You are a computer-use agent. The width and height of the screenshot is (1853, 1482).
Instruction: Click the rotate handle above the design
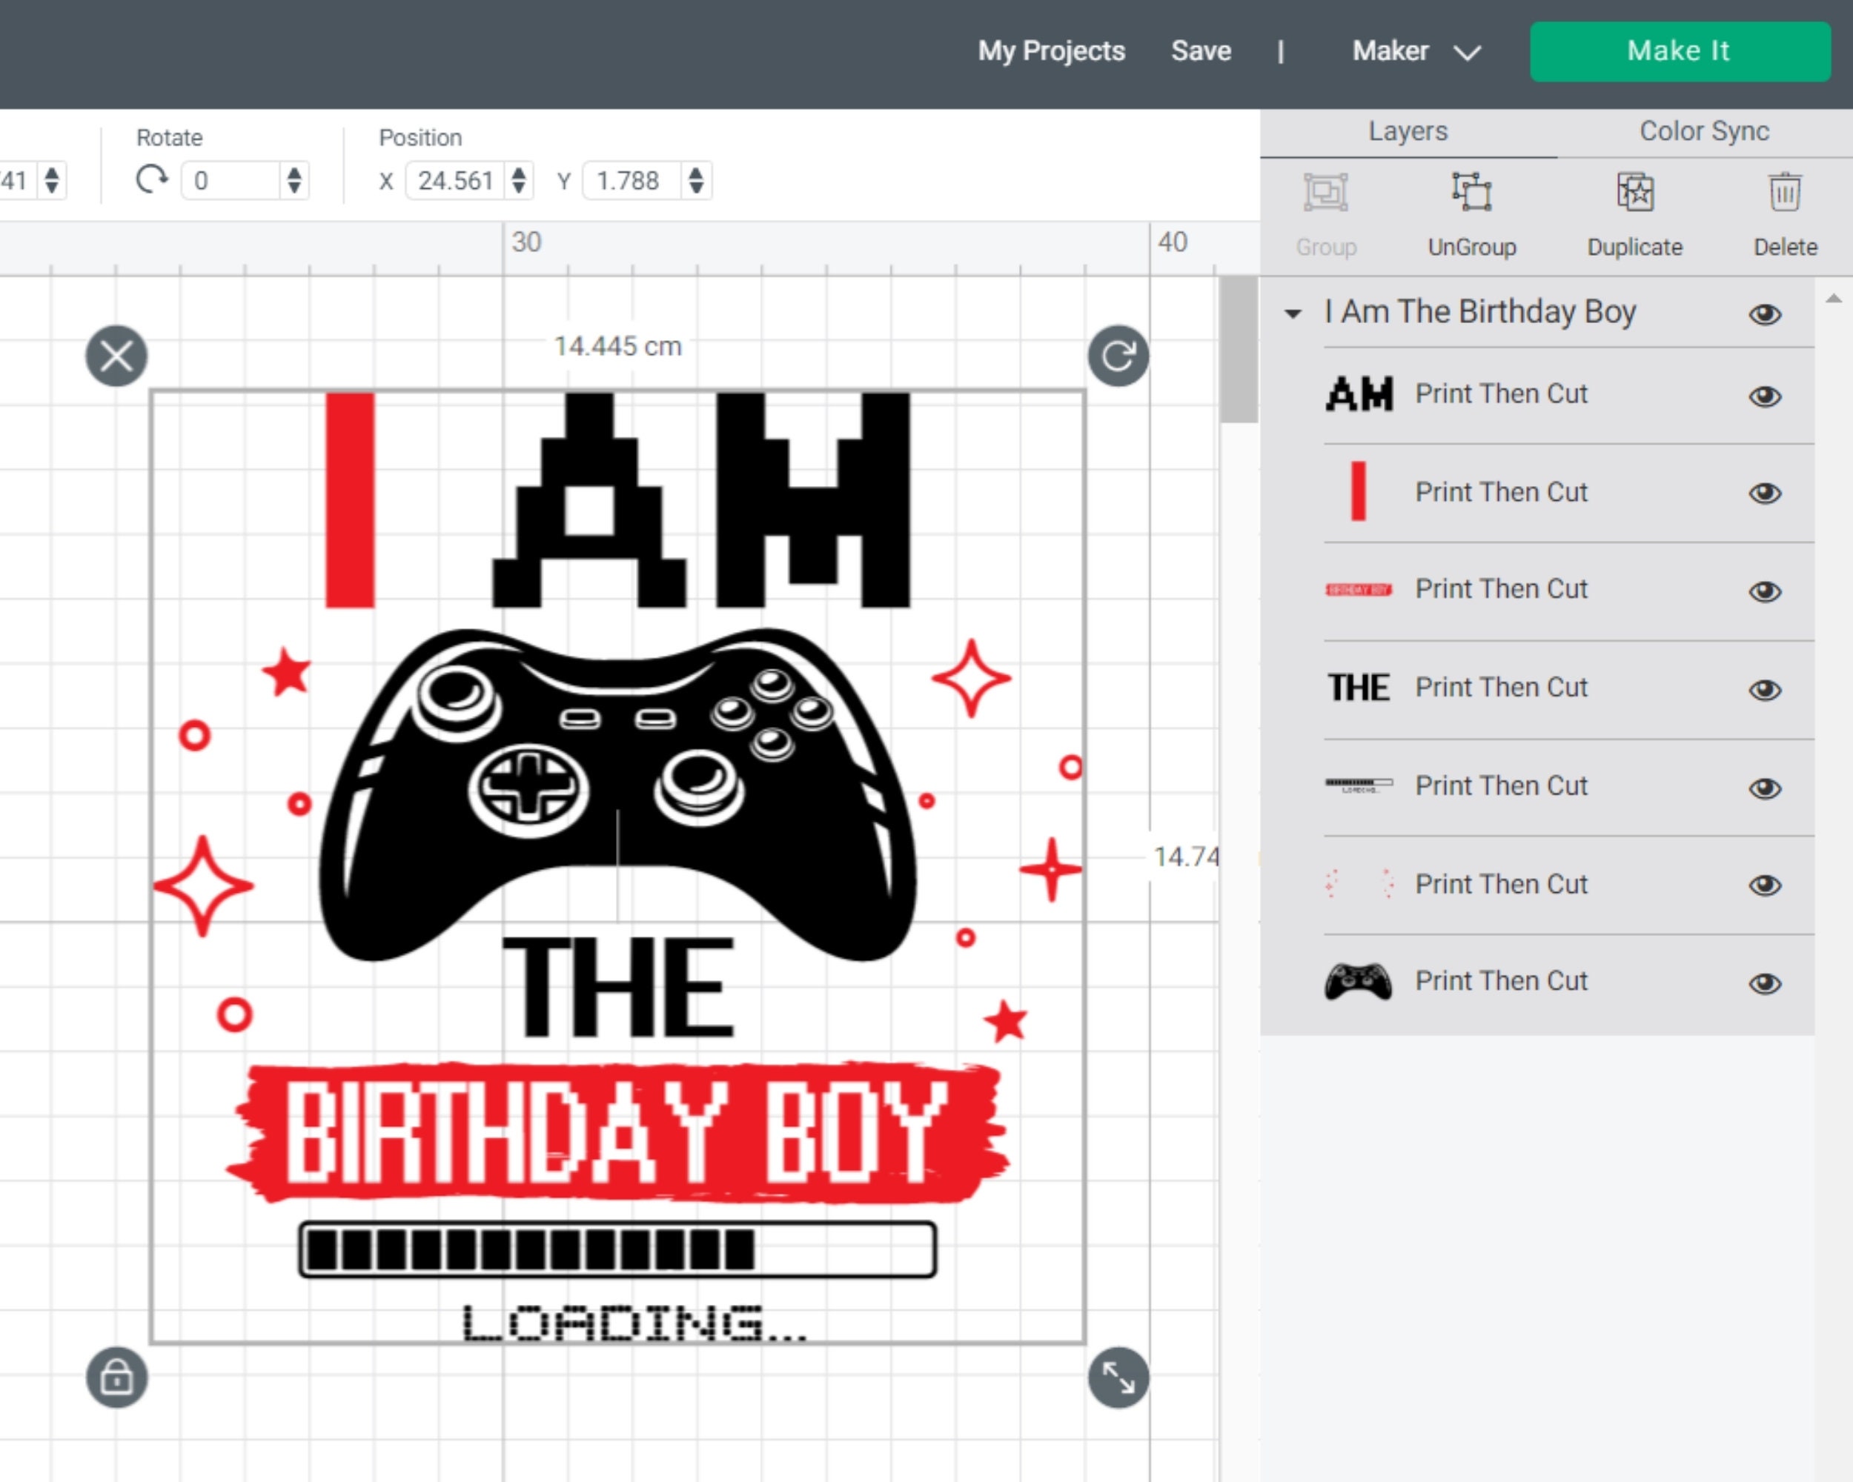click(1117, 353)
